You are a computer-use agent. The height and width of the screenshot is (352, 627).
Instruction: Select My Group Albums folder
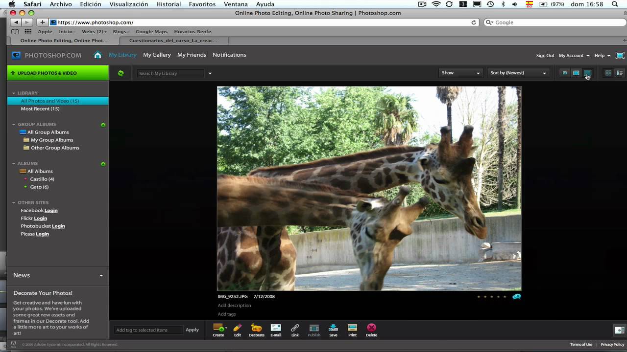tap(51, 140)
